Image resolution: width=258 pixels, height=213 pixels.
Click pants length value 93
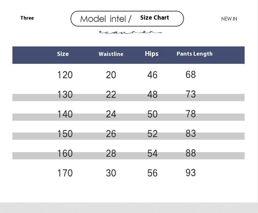(x=191, y=173)
